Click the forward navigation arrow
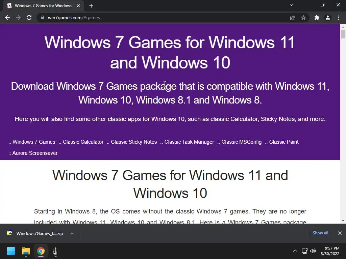 pos(18,18)
